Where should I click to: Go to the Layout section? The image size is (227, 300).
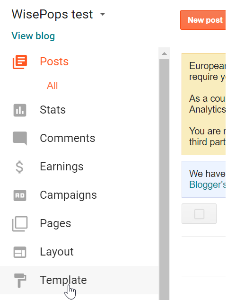coord(57,252)
